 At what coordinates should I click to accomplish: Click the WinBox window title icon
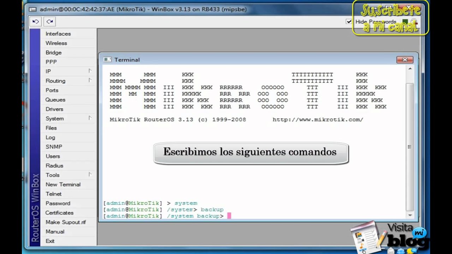33,9
